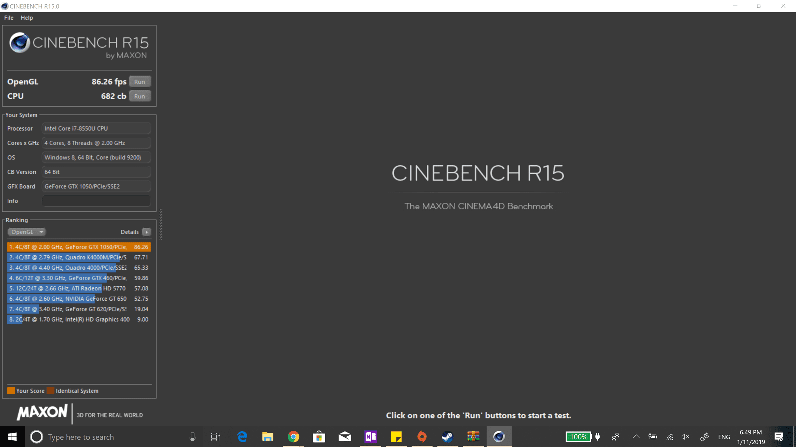
Task: Click the power plug tray icon
Action: pyautogui.click(x=598, y=437)
